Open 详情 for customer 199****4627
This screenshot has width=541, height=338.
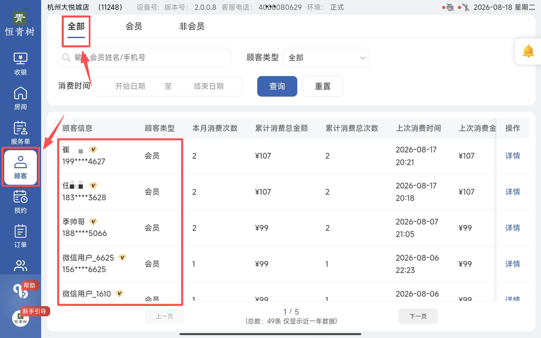tap(512, 156)
